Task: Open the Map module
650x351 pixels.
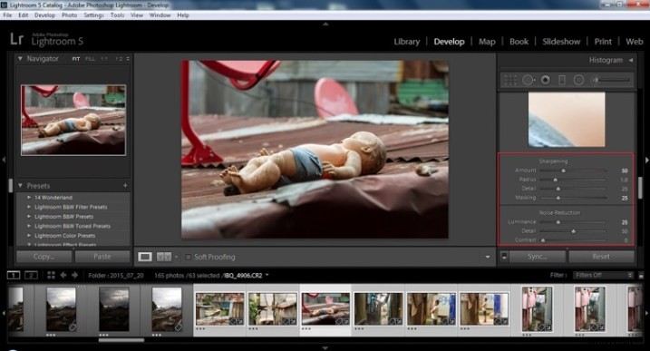Action: point(487,42)
